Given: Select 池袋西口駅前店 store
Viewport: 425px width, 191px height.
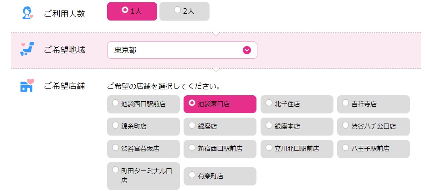Looking at the screenshot, I should 143,104.
